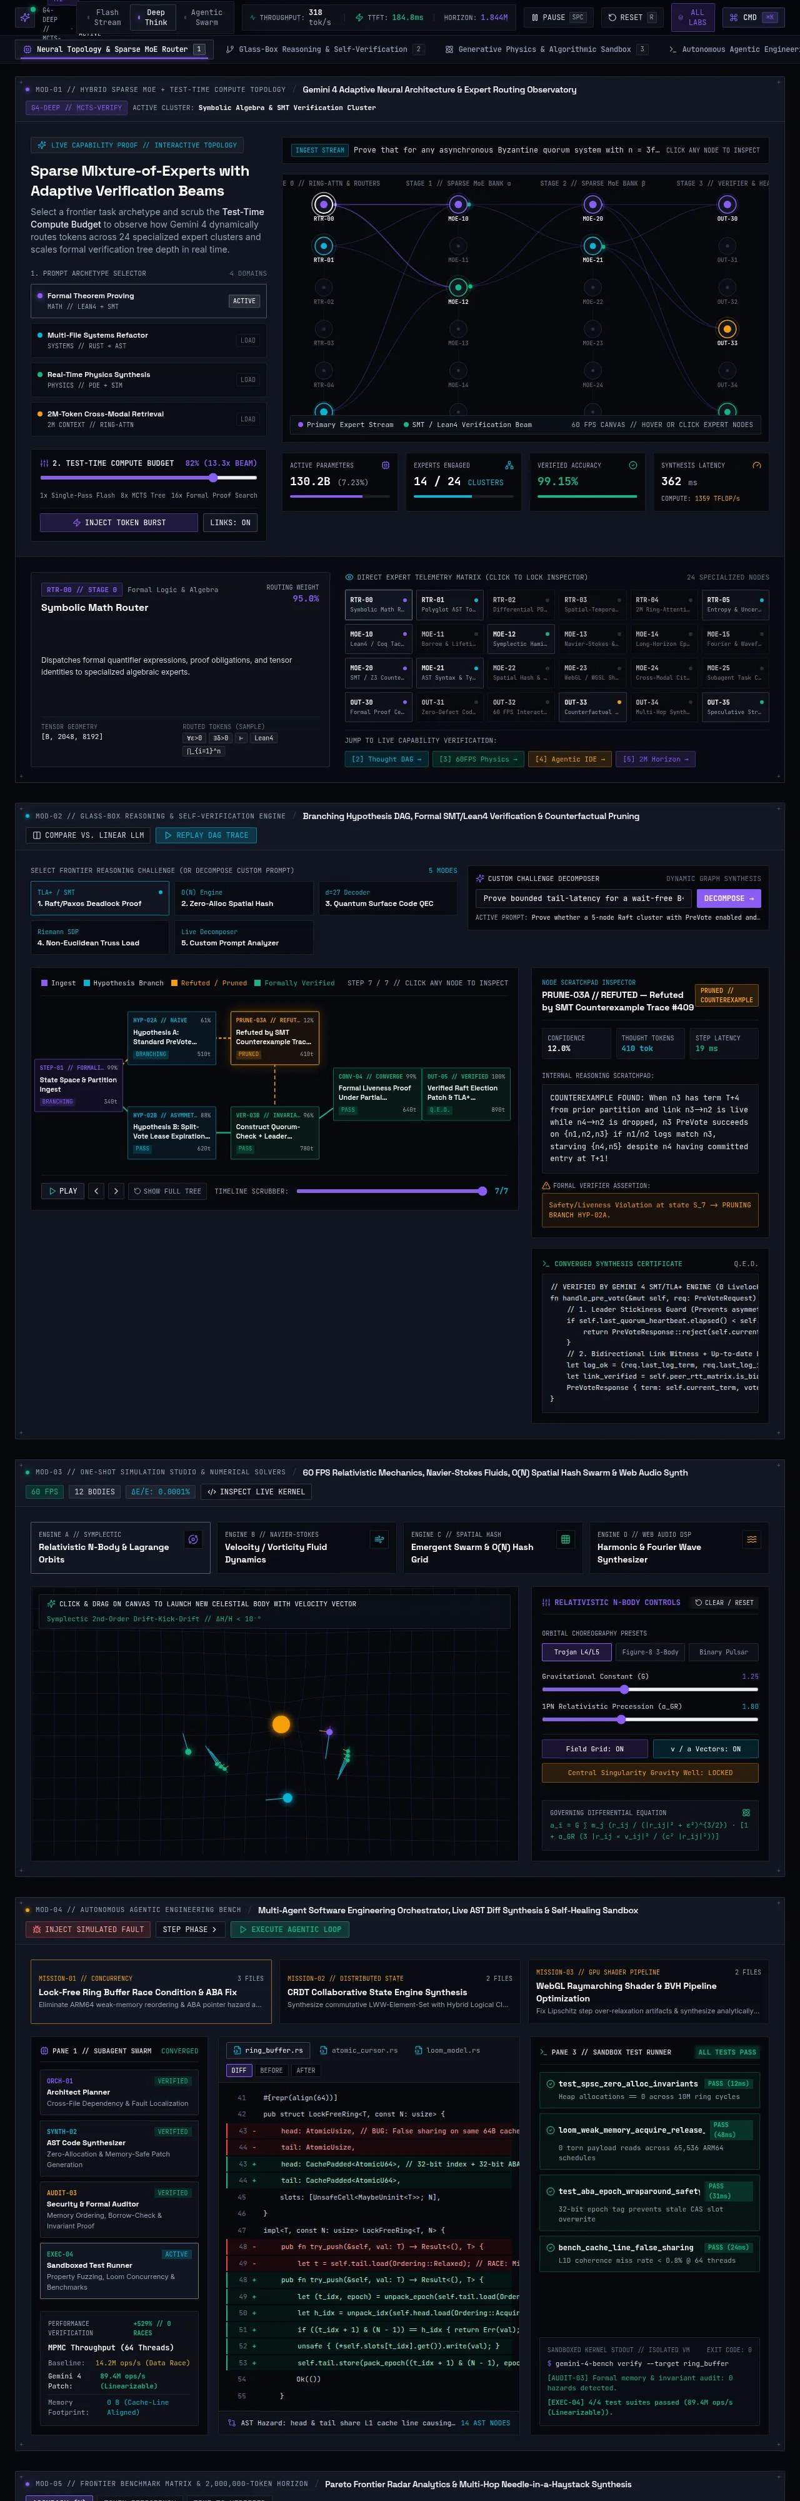800x2501 pixels.
Task: Open ALL LABS menu
Action: pos(692,18)
